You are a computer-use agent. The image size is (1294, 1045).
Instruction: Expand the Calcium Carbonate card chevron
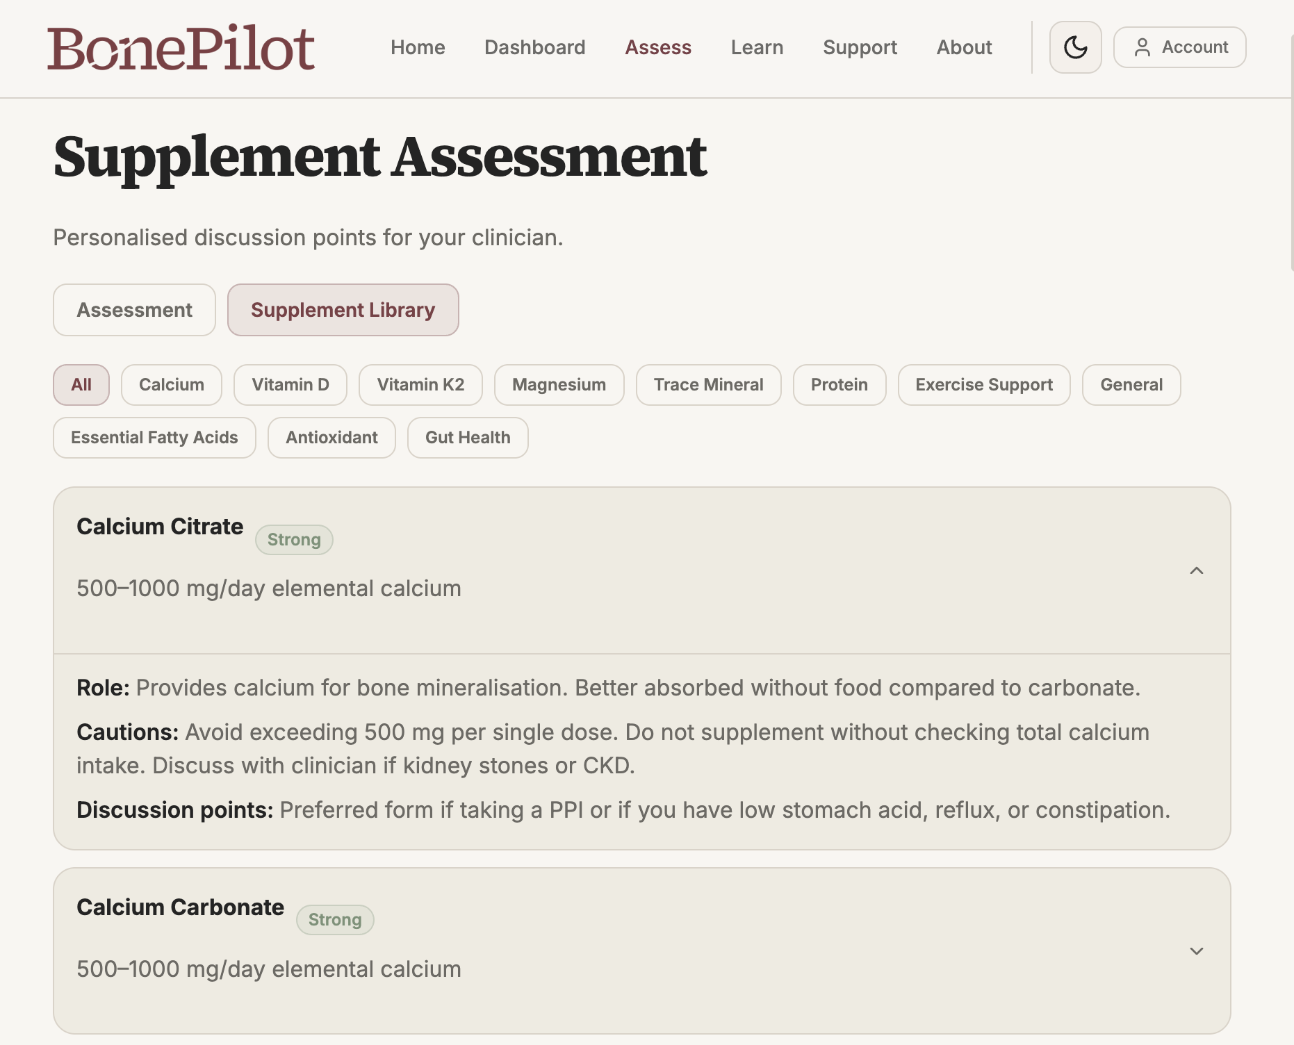pyautogui.click(x=1196, y=951)
